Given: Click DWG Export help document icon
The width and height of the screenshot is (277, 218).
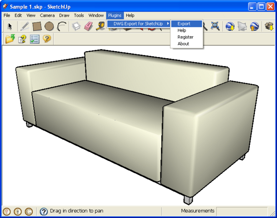Looking at the screenshot, I should 22,39.
